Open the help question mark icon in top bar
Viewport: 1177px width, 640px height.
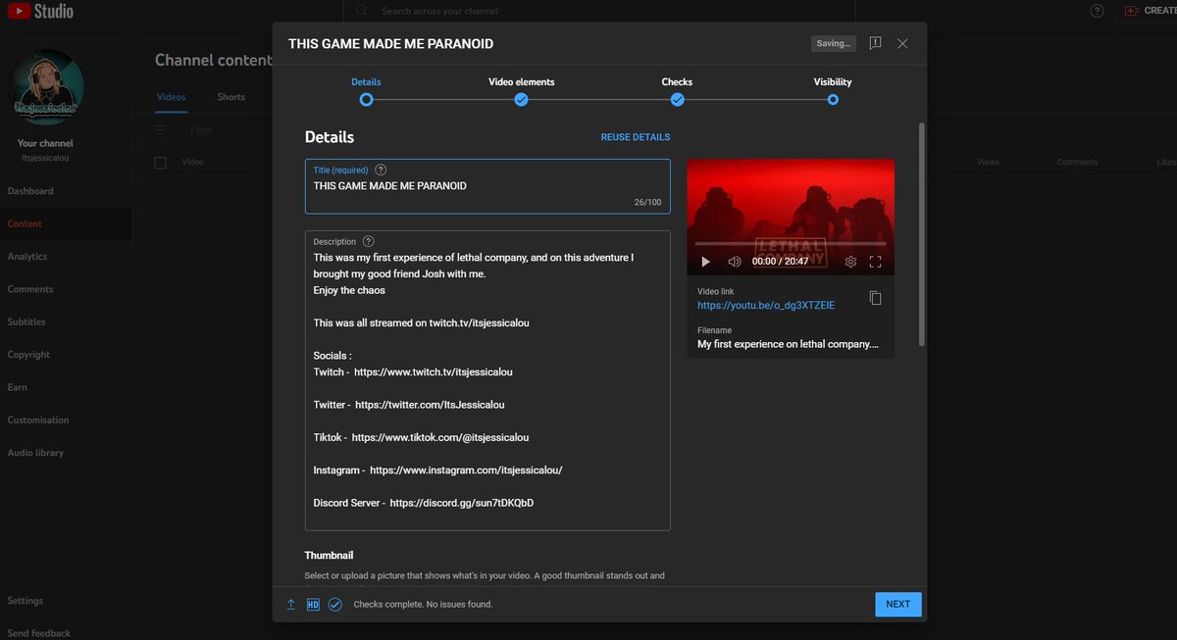[x=1097, y=11]
